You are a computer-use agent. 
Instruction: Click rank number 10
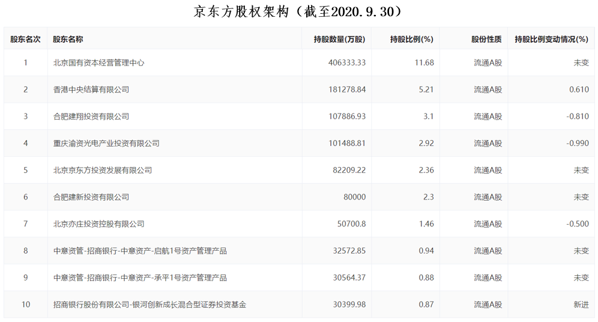26,305
